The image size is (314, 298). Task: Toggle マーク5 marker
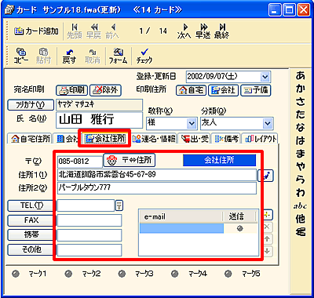[228, 274]
